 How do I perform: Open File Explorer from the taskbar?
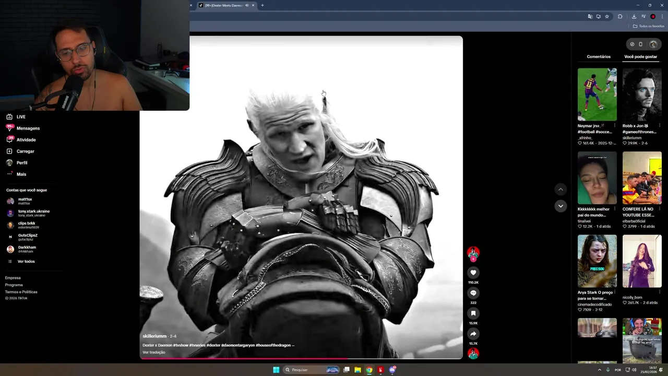click(x=357, y=370)
